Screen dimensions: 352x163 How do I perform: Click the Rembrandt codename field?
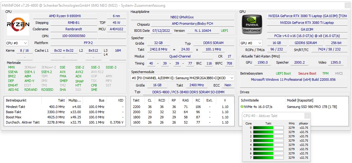click(74, 29)
